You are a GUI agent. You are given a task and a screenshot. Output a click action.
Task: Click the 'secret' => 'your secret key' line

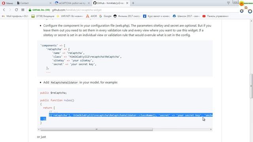pos(74,64)
